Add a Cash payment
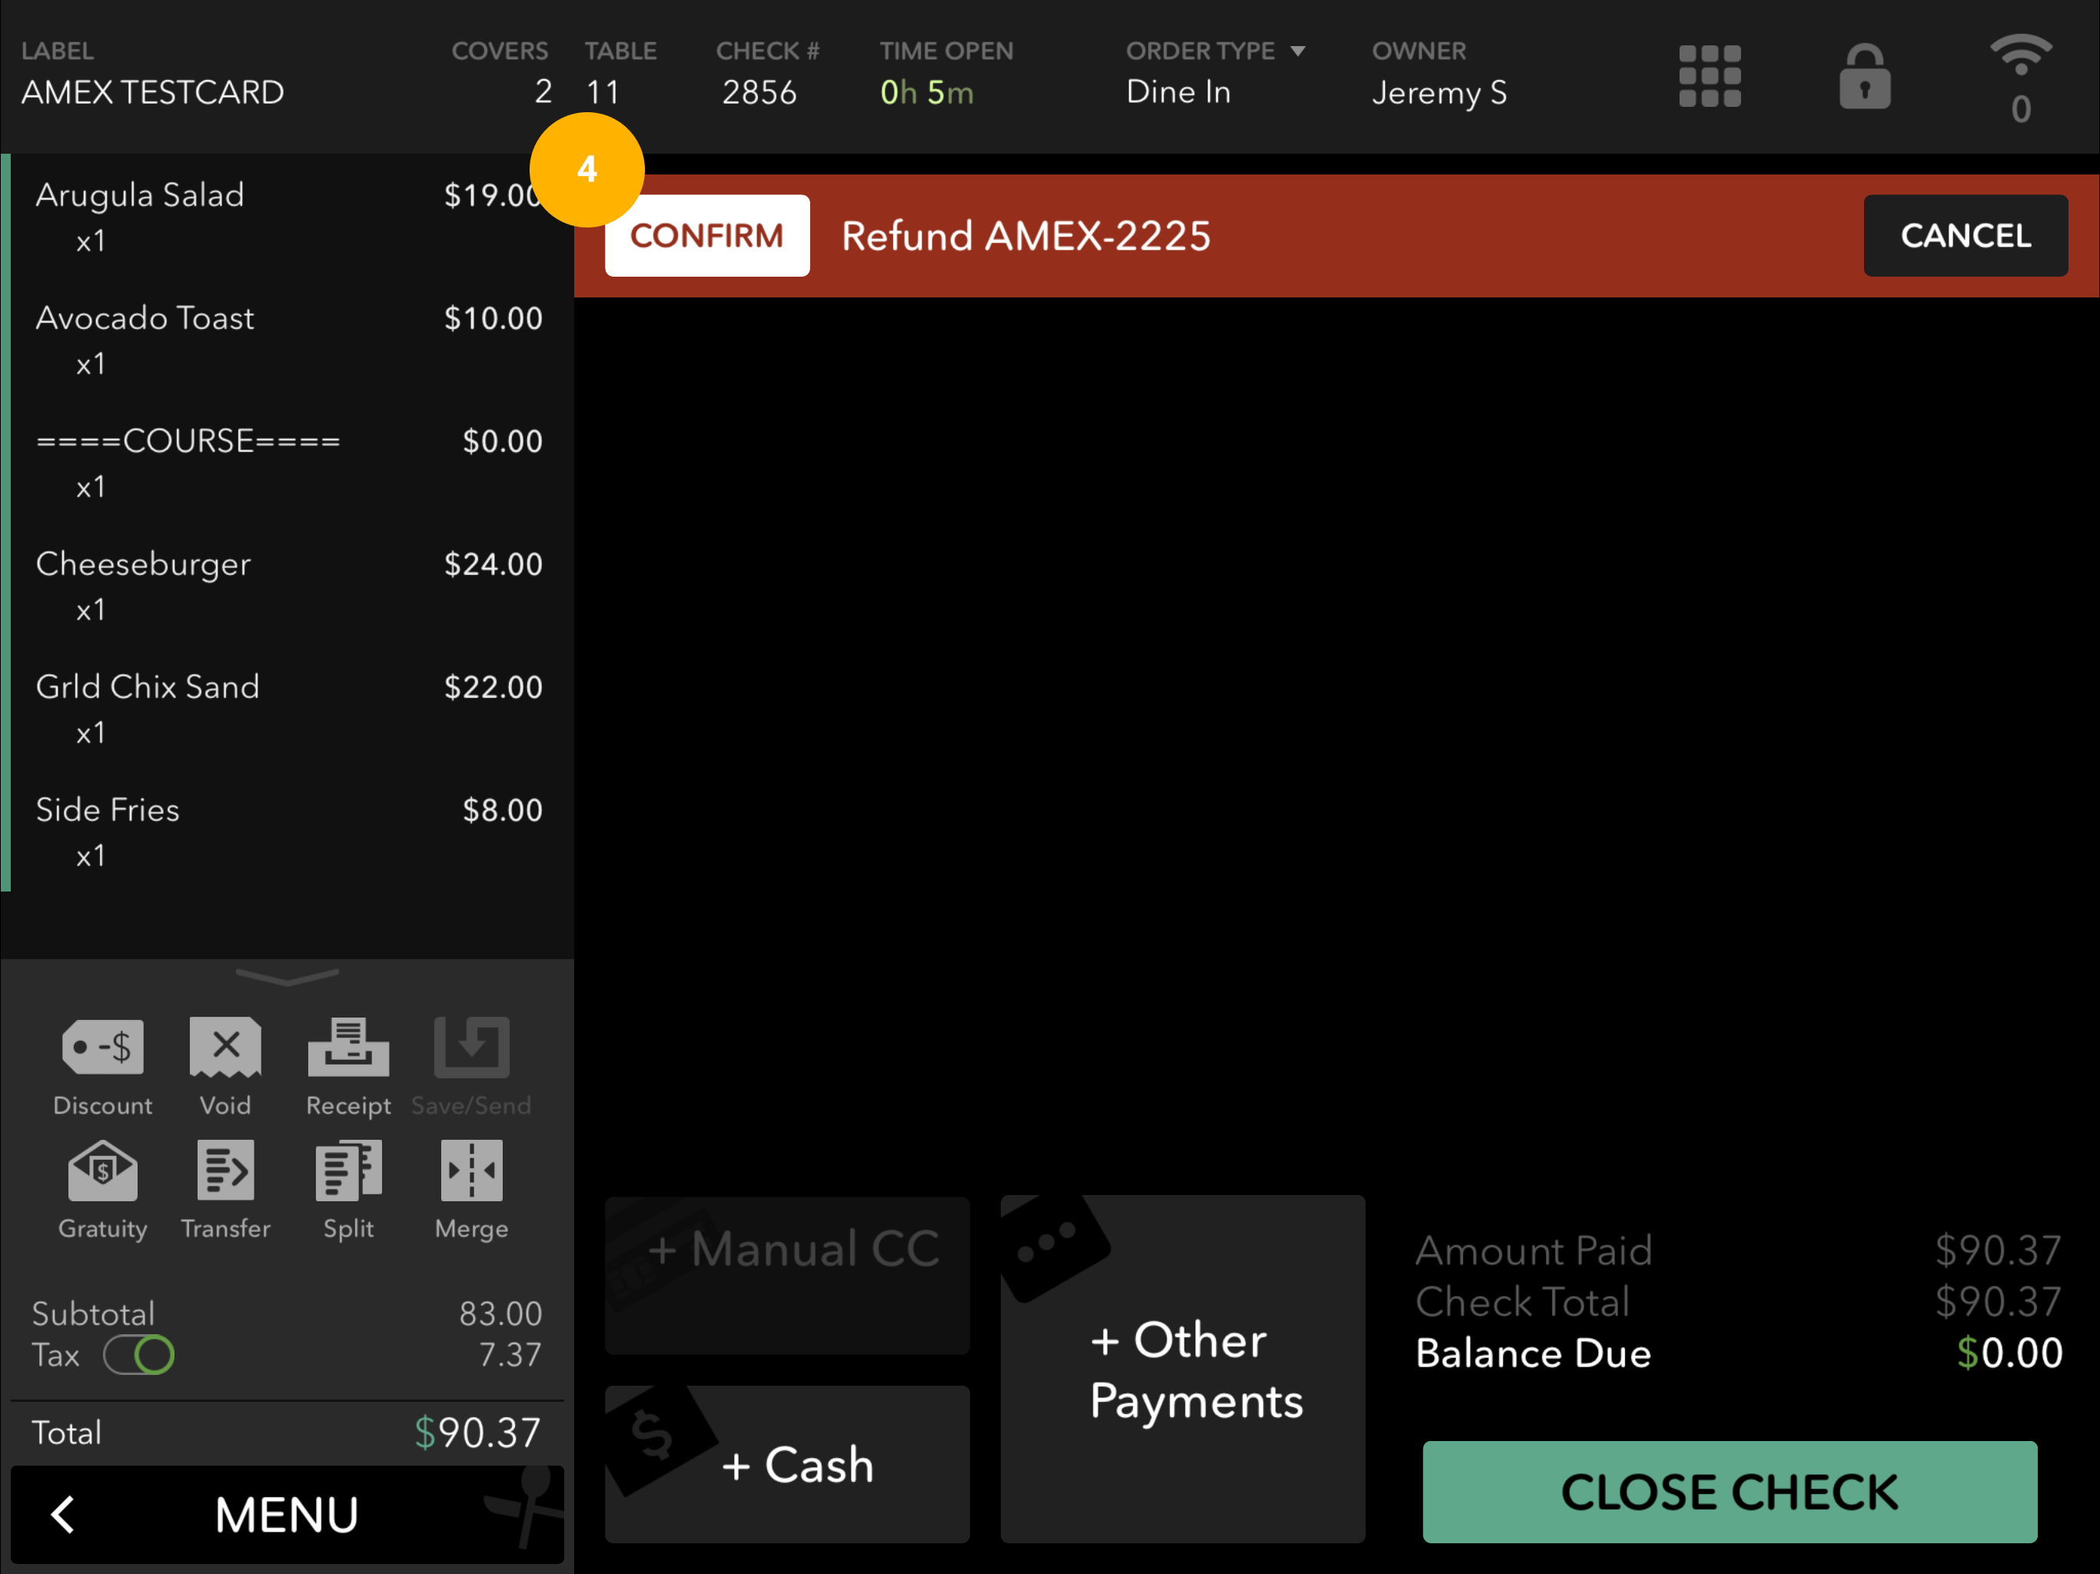 (787, 1463)
